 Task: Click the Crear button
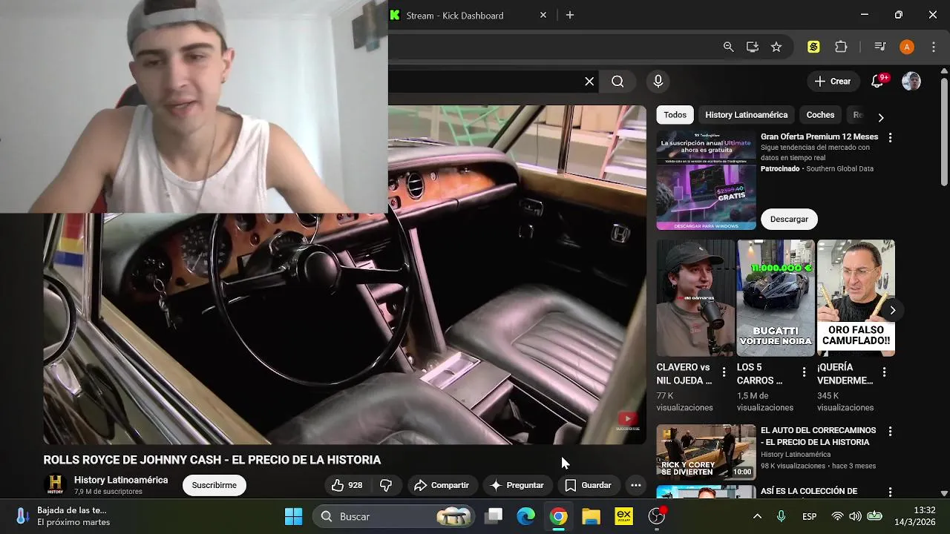click(x=833, y=82)
